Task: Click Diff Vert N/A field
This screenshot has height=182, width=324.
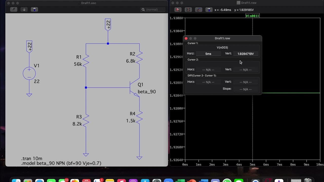Action: click(246, 82)
